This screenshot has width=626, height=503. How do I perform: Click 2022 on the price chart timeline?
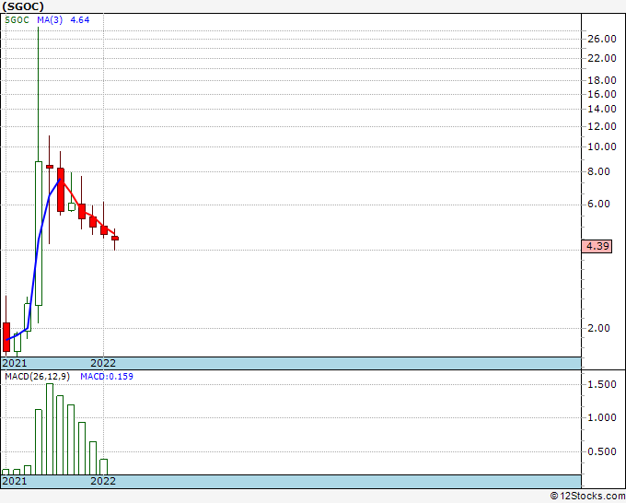[103, 363]
